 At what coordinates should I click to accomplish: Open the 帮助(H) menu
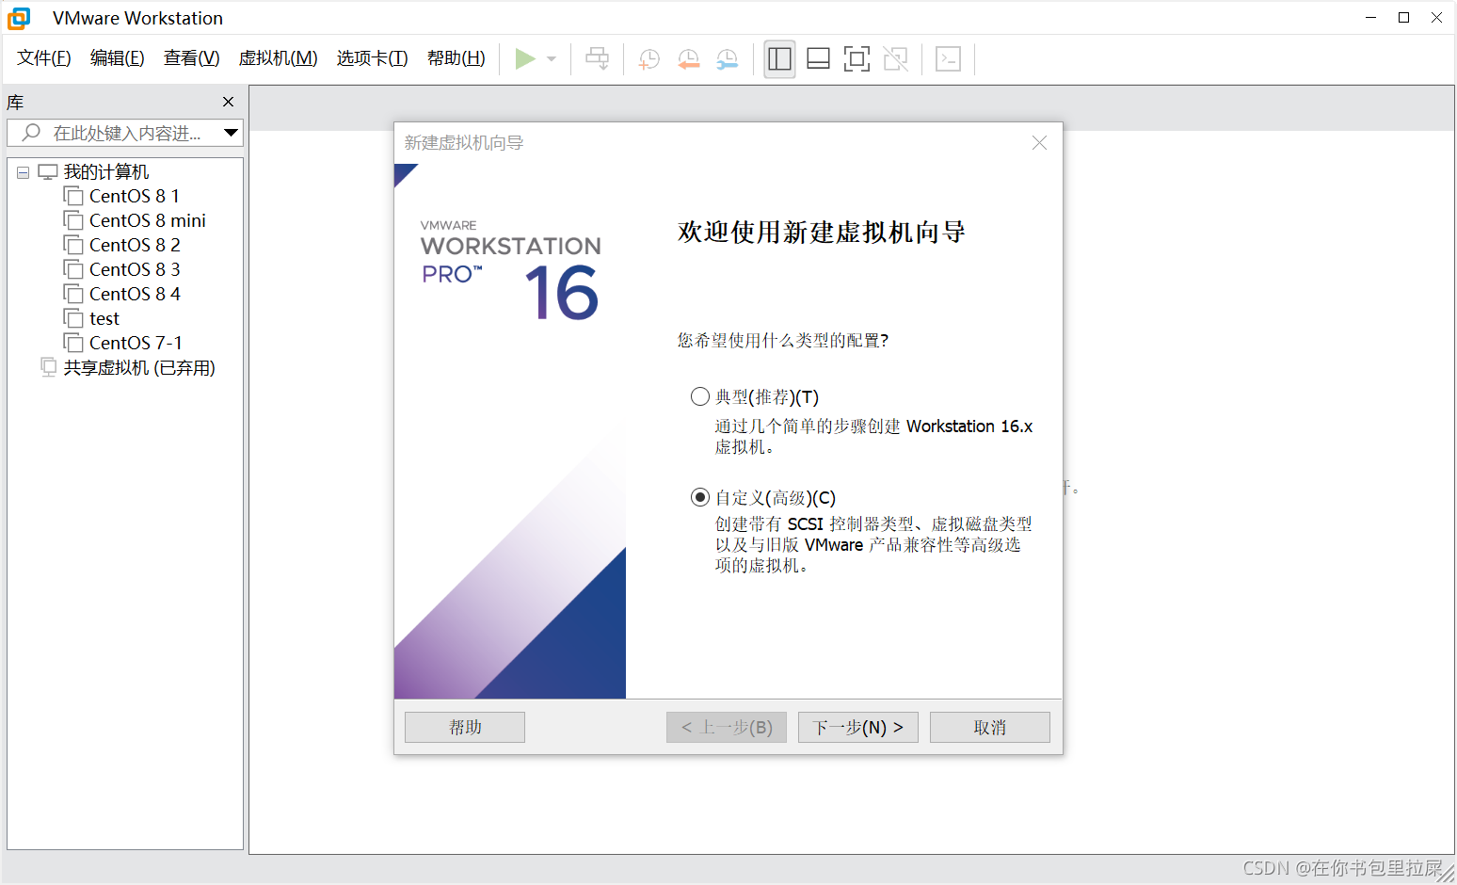pos(456,58)
